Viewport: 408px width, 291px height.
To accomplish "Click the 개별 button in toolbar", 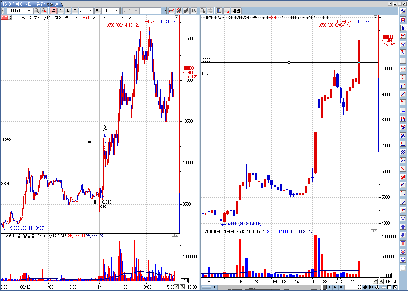I will [236, 11].
